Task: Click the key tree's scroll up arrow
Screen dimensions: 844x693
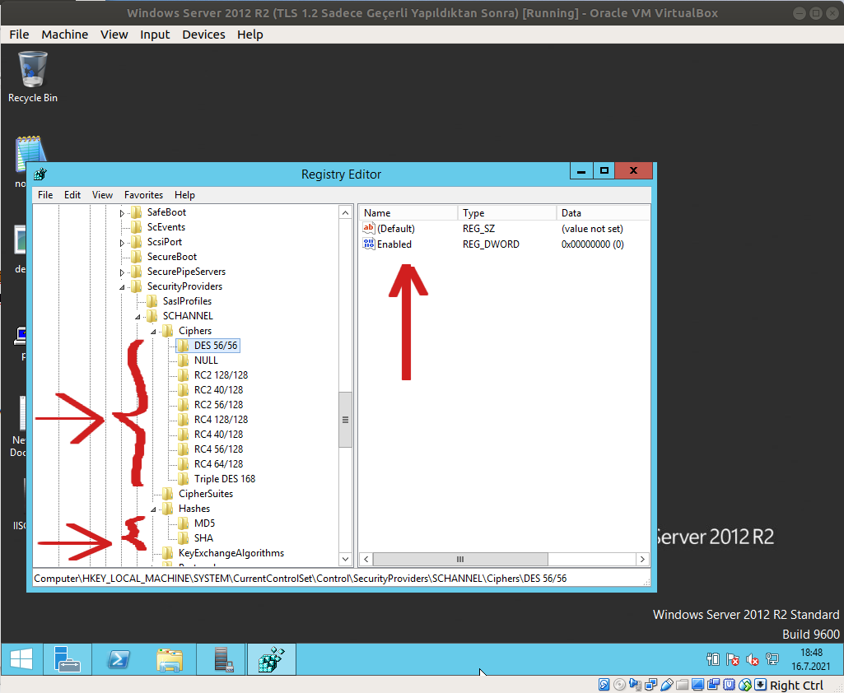Action: tap(346, 213)
